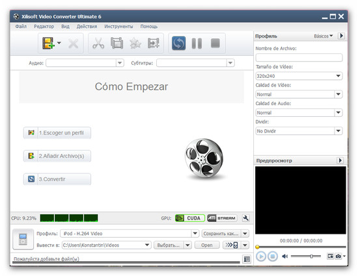This screenshot has width=358, height=276.
Task: Open settings via the wrench icon
Action: point(245,218)
